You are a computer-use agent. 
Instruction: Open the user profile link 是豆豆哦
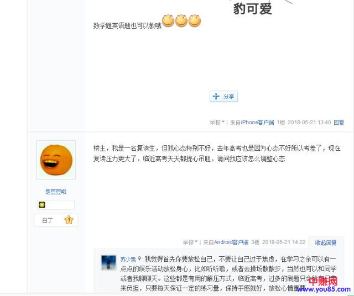[56, 192]
